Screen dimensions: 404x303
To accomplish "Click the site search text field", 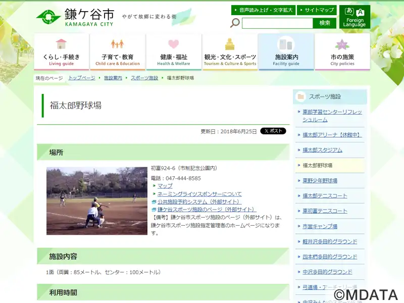I will (x=277, y=23).
